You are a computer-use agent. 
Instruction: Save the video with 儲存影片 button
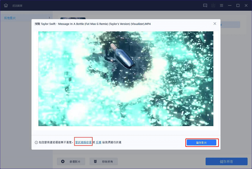point(201,142)
